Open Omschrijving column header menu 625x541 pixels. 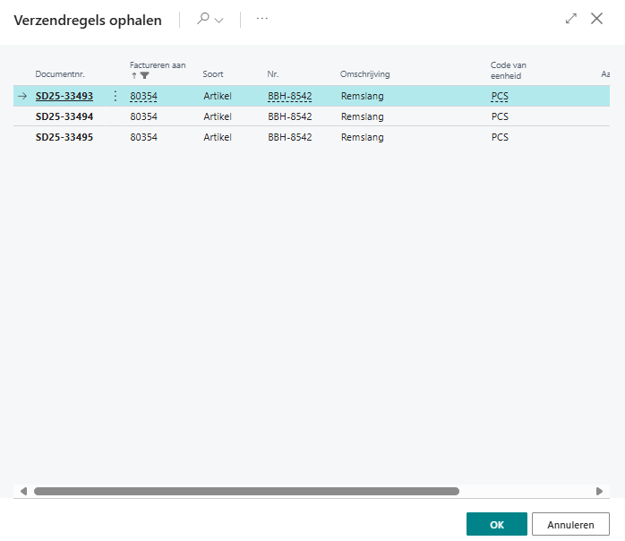tap(364, 73)
